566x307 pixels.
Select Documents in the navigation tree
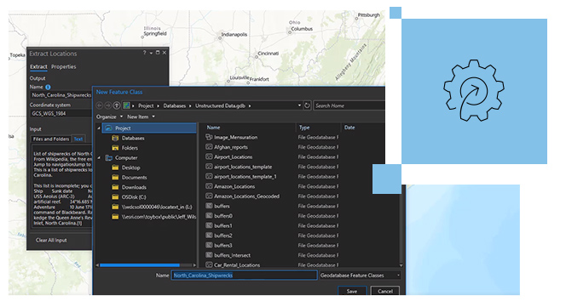pyautogui.click(x=135, y=177)
